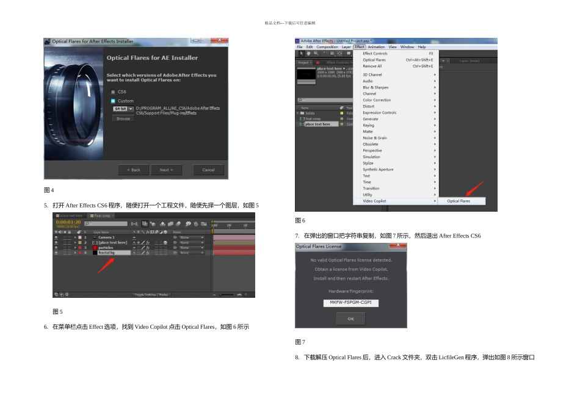Click the zoom-out mountain icon on timeline
This screenshot has width=580, height=410.
pyautogui.click(x=214, y=295)
